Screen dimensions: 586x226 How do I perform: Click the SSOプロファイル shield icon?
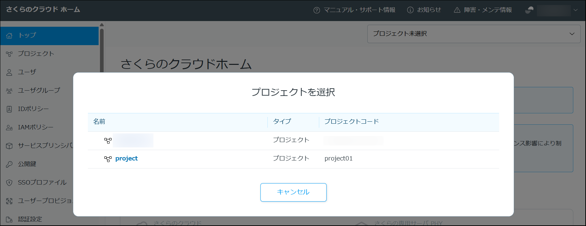point(9,183)
